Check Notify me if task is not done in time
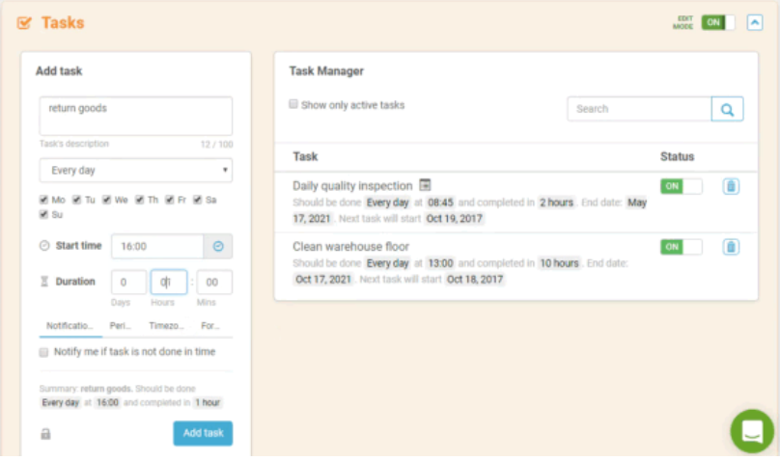Screen dimensions: 780x461 click(x=43, y=352)
